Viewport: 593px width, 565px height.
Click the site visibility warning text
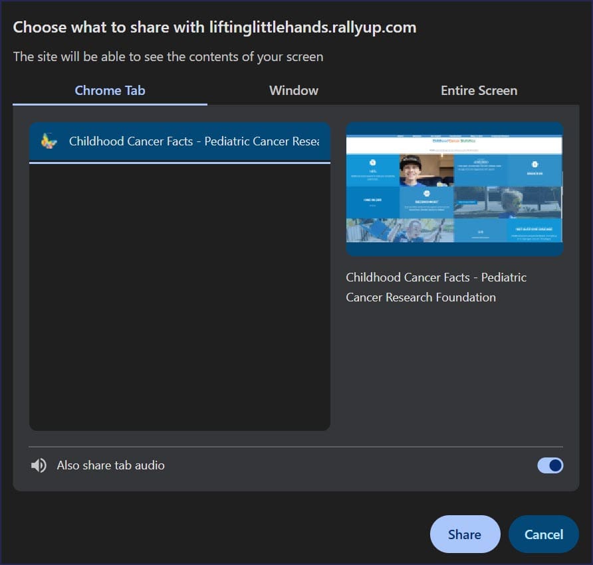tap(168, 56)
